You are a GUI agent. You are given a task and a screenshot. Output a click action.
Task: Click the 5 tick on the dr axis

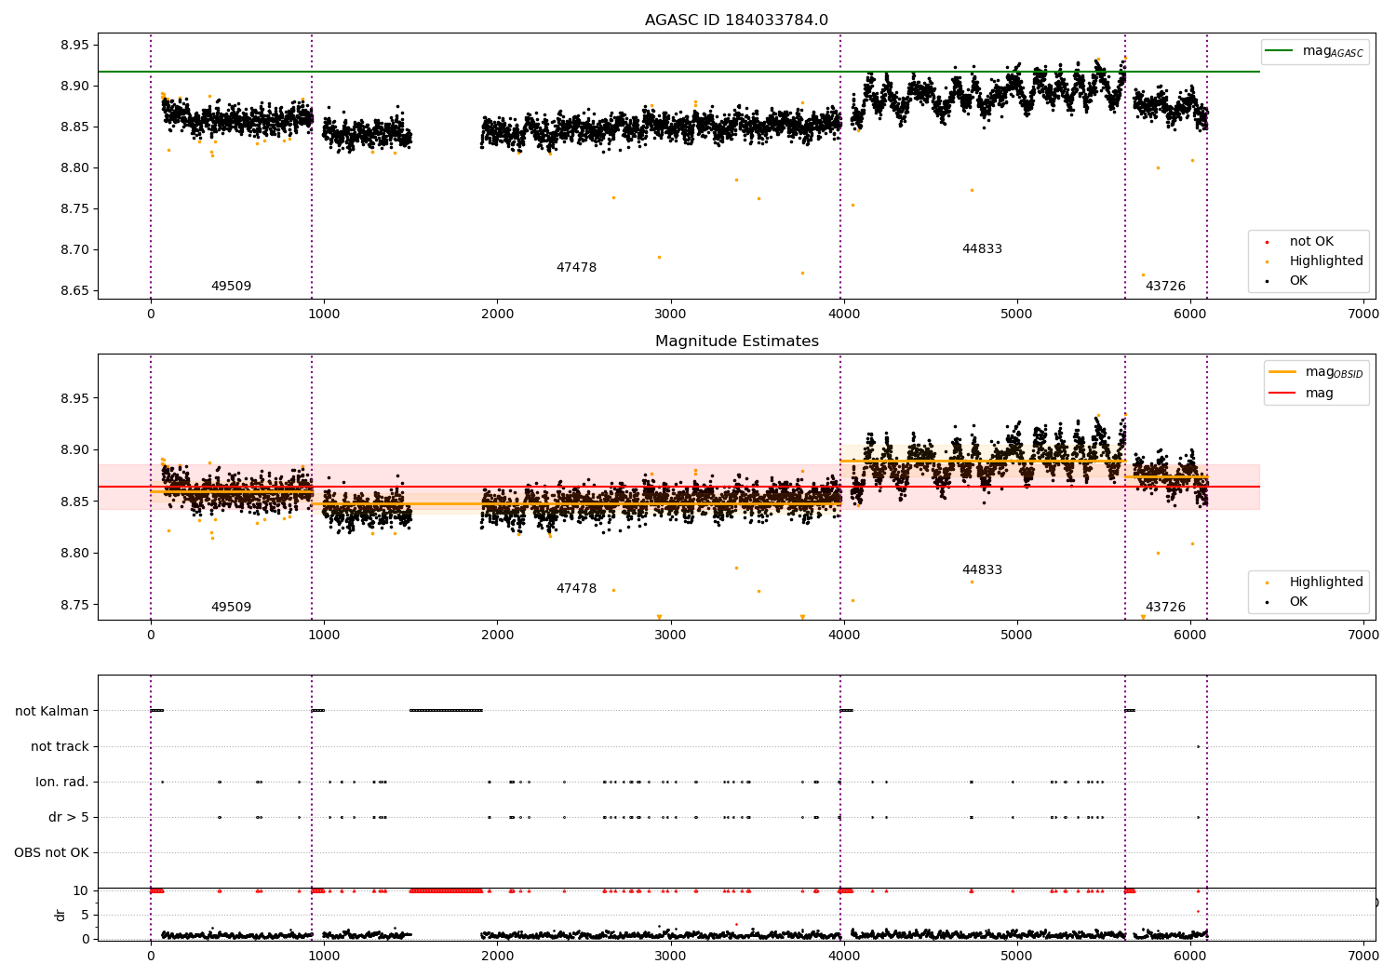point(85,916)
